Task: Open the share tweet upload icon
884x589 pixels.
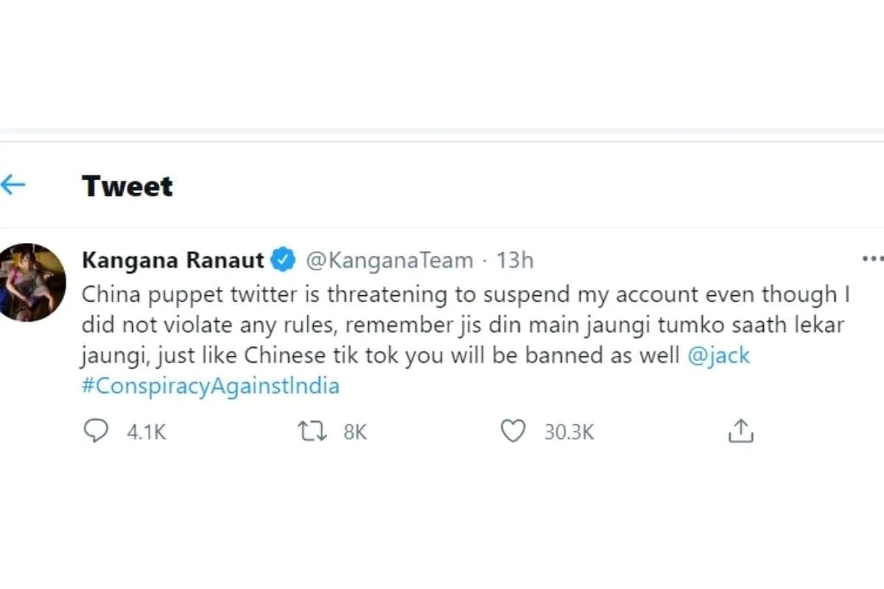Action: (740, 431)
